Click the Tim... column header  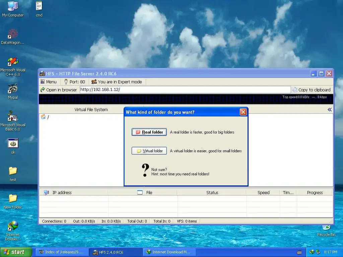click(x=288, y=192)
